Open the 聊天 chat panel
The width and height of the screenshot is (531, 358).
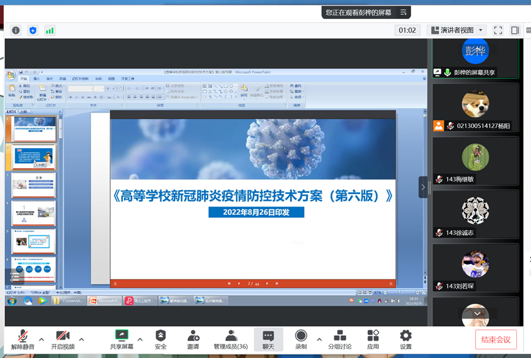[268, 340]
